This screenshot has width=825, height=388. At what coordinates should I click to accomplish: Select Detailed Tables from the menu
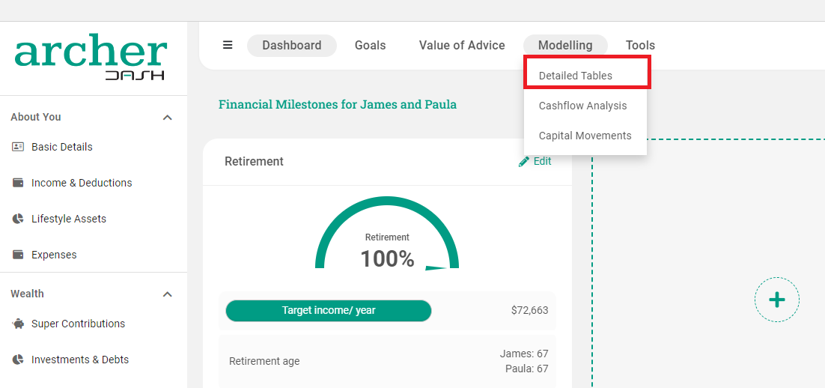[x=576, y=76]
